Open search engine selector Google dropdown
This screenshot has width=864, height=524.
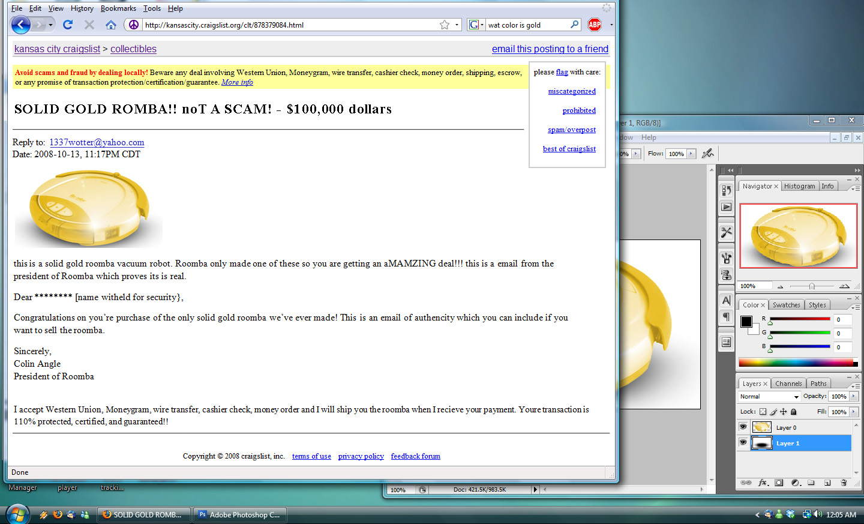point(476,25)
